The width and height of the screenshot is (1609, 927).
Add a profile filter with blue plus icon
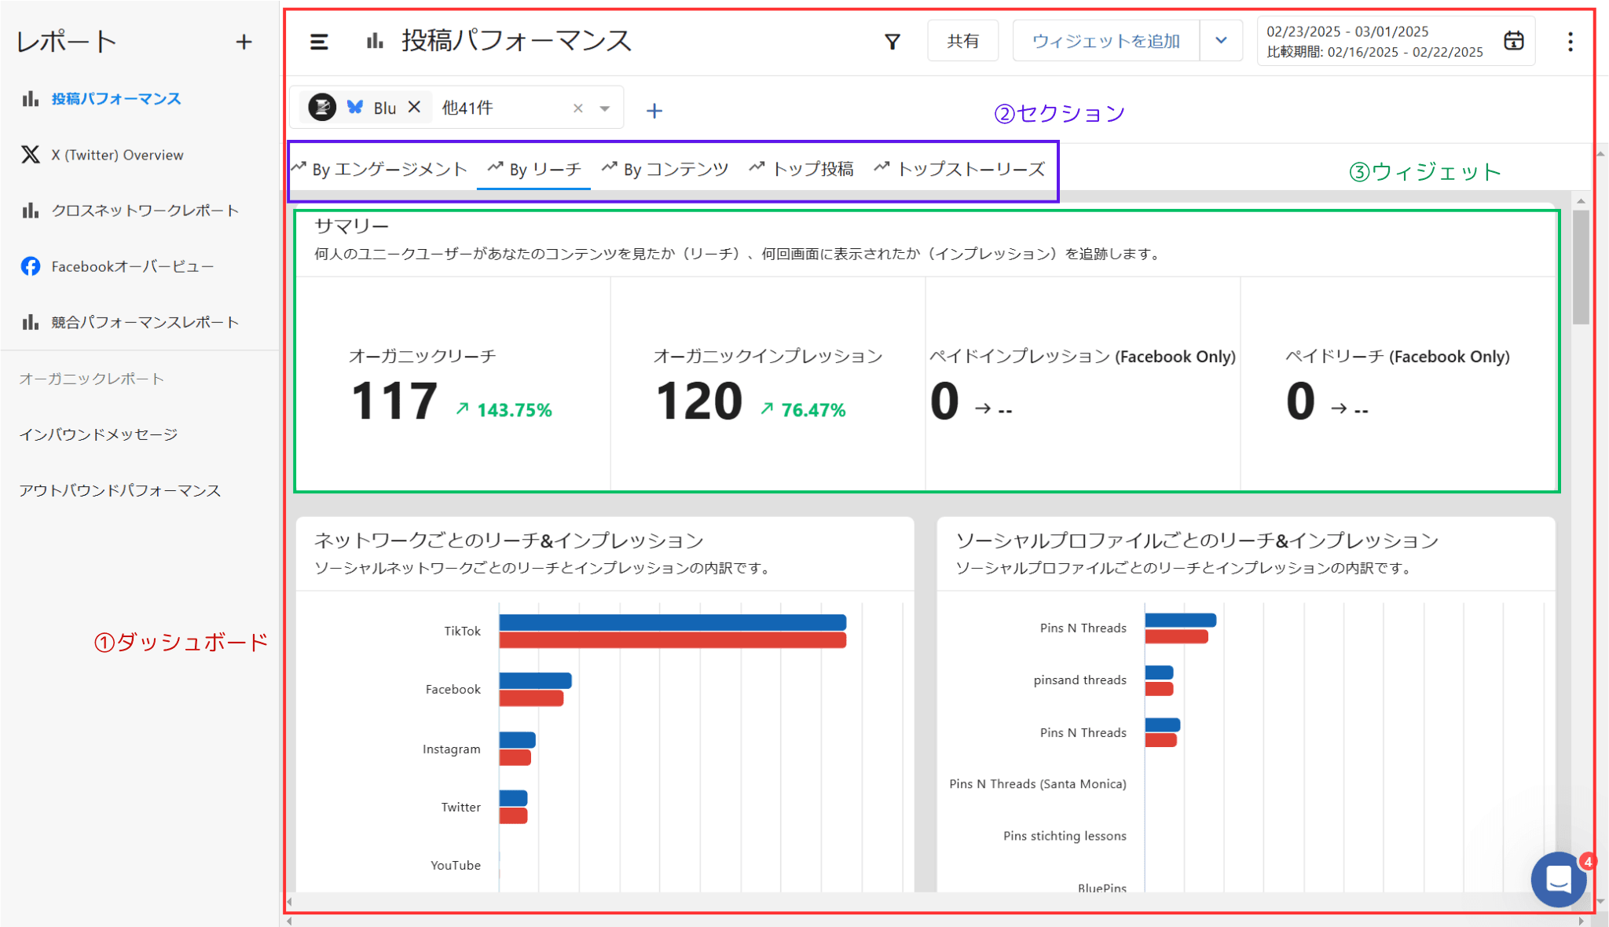tap(654, 111)
